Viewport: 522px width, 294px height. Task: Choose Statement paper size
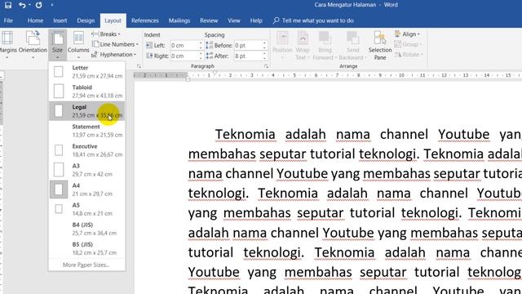coord(87,131)
